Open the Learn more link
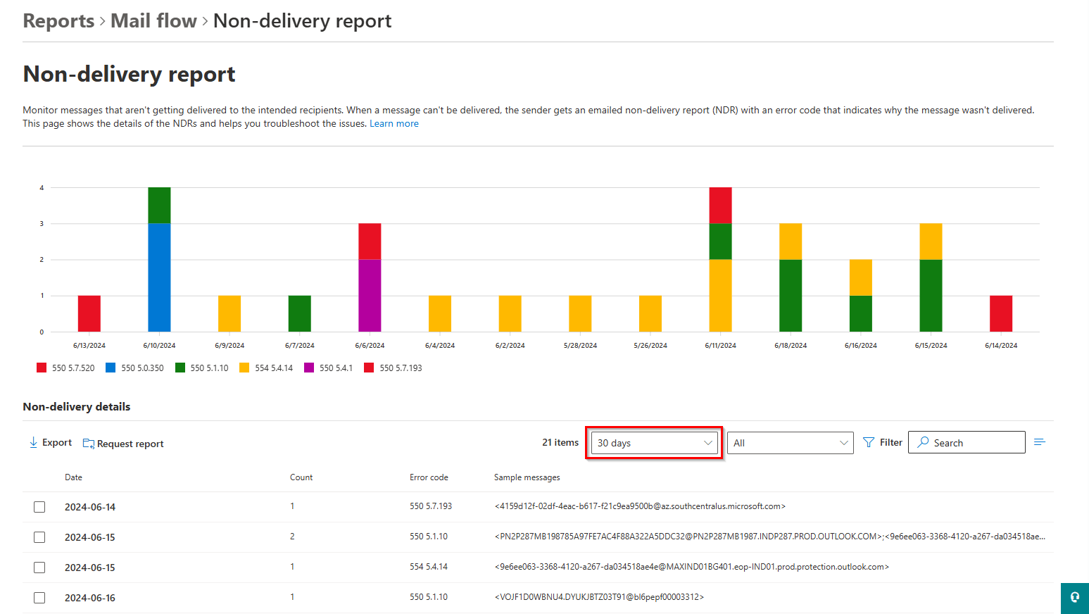This screenshot has width=1089, height=614. click(394, 123)
